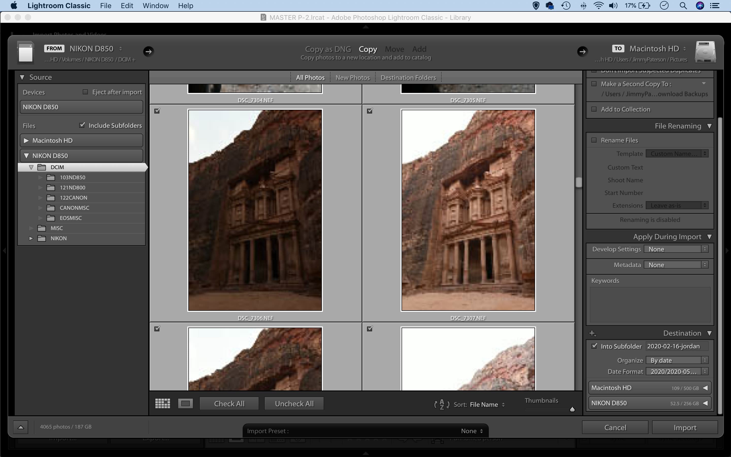This screenshot has height=457, width=731.
Task: Enable Add to Collection
Action: click(594, 109)
